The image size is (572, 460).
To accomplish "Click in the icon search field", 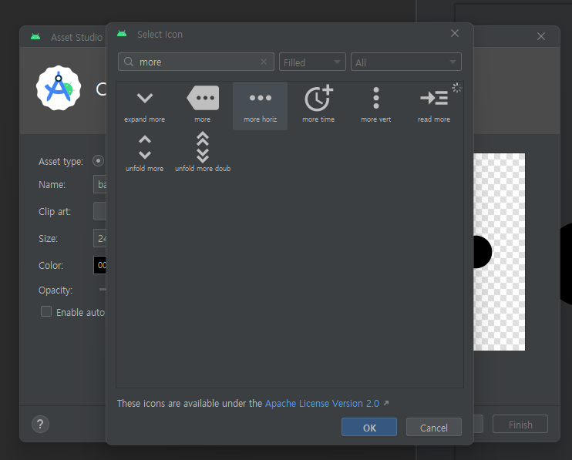I will (x=196, y=62).
